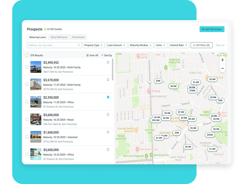Click the $22.5M map price marker
The image size is (238, 184).
click(155, 120)
